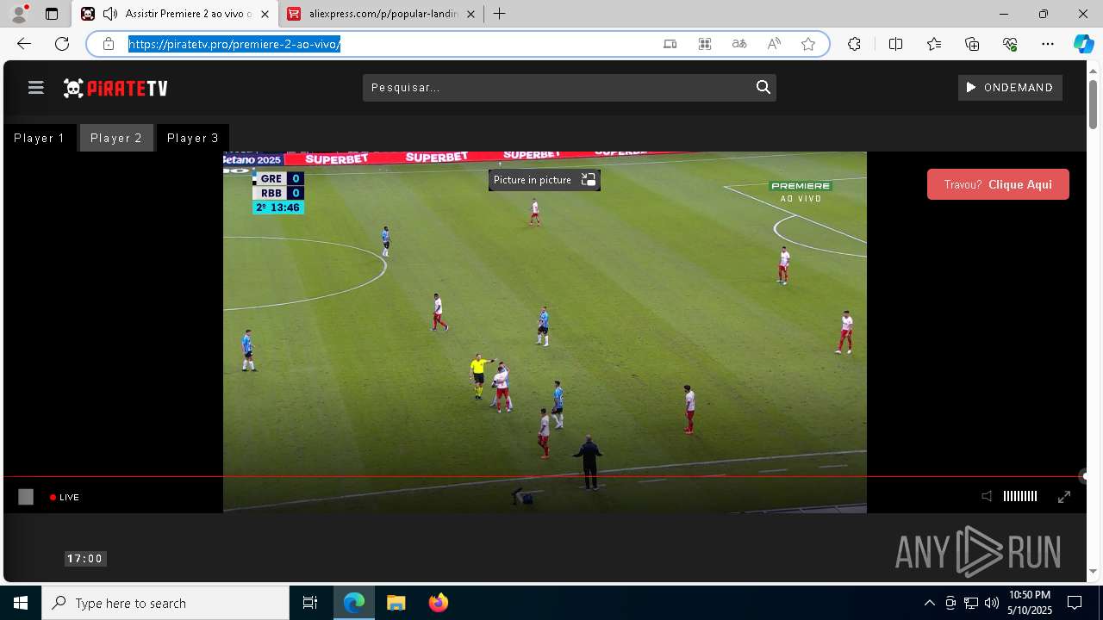The image size is (1103, 620).
Task: Enable Picture in picture mode
Action: tap(544, 180)
